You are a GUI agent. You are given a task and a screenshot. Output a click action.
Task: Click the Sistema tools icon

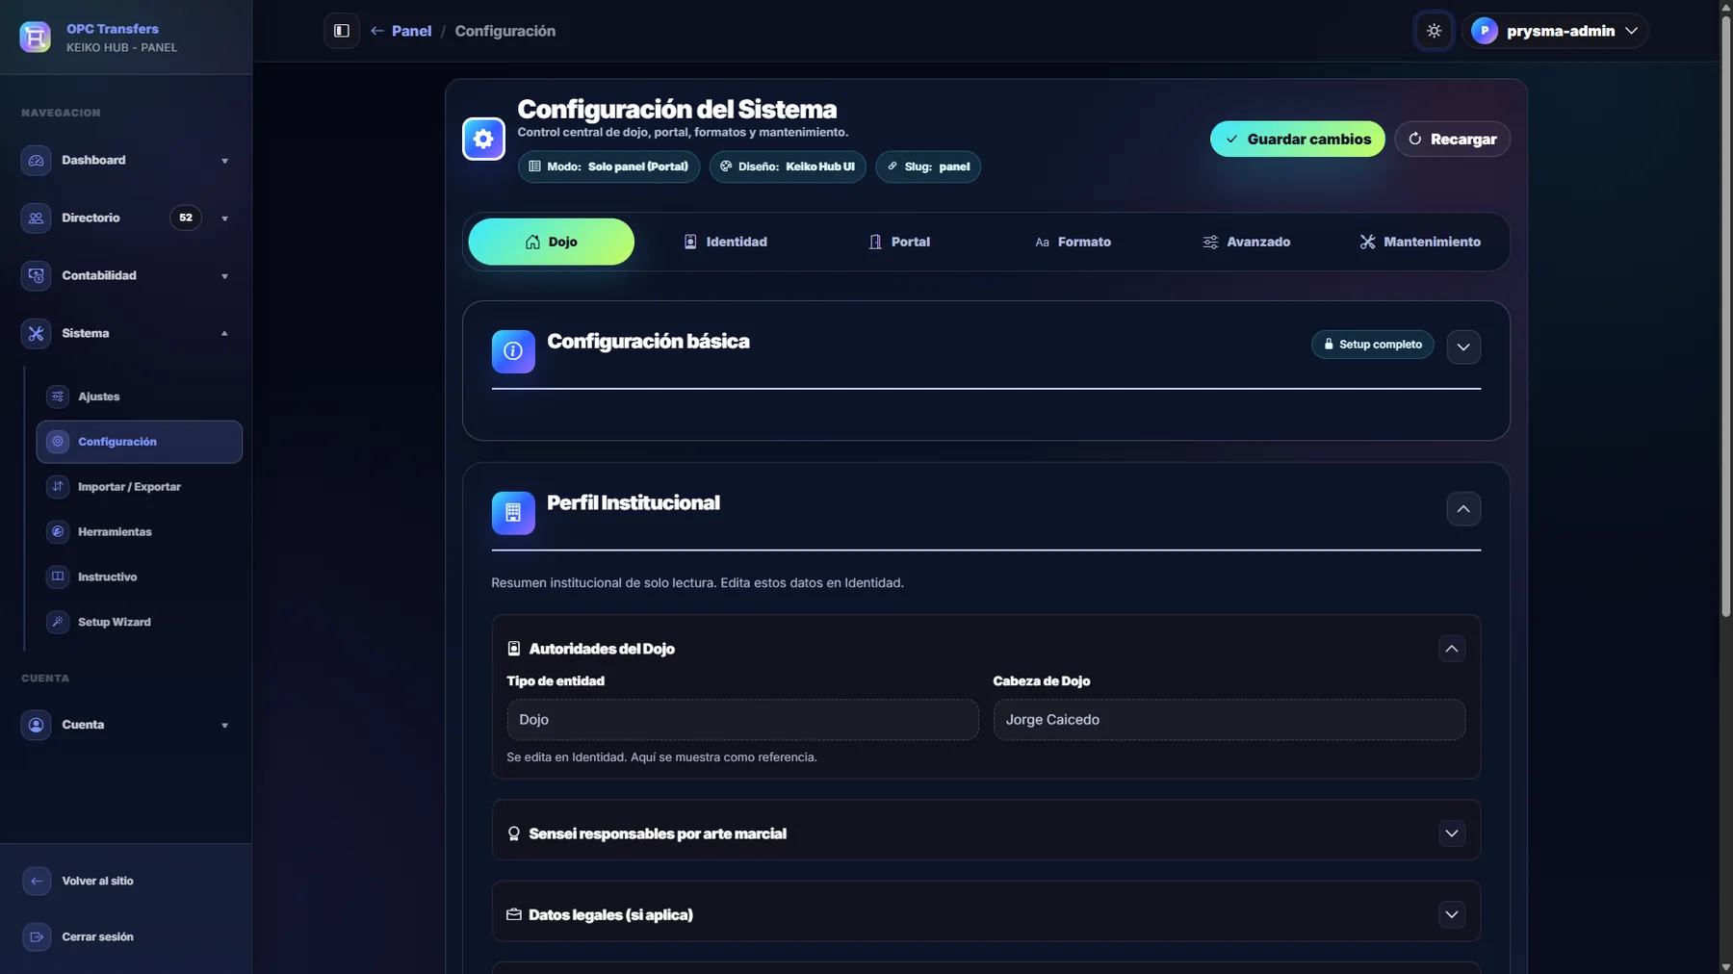[x=37, y=334]
